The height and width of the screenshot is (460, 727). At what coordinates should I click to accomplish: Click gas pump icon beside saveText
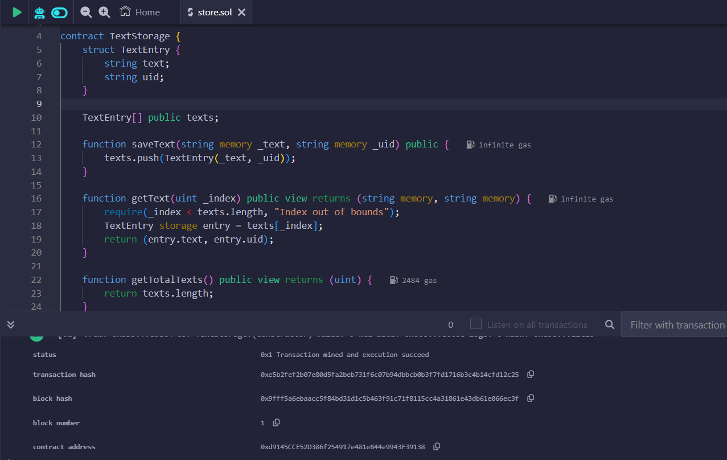470,145
